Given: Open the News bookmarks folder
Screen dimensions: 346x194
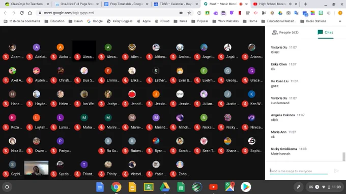Looking at the screenshot, I should click(x=181, y=21).
